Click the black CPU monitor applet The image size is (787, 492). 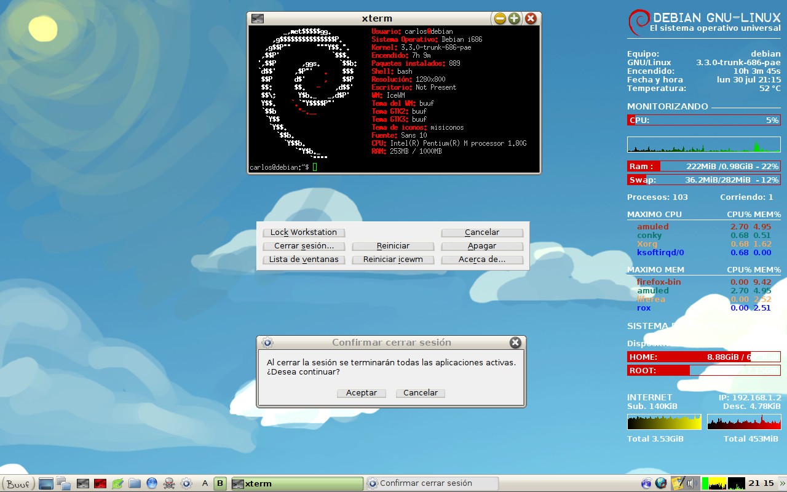[x=737, y=483]
